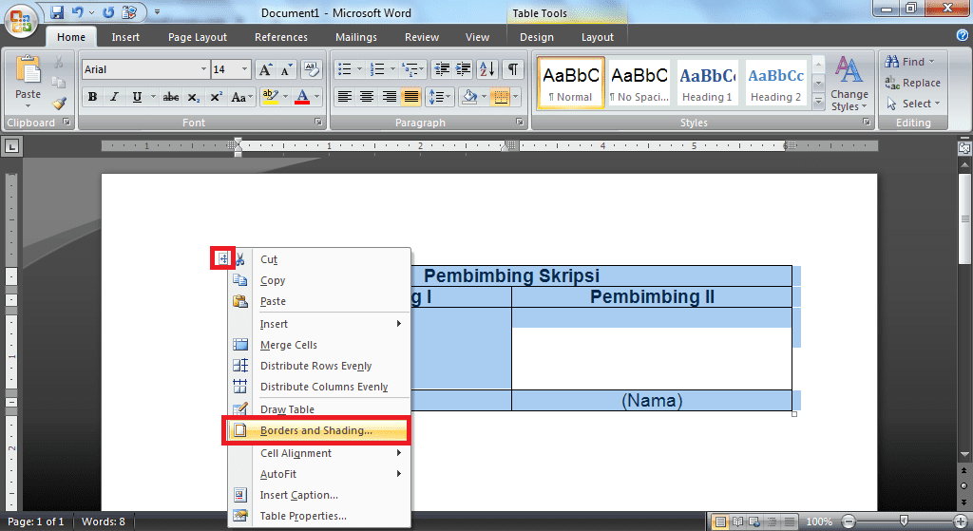
Task: Click the Find button
Action: pos(910,62)
